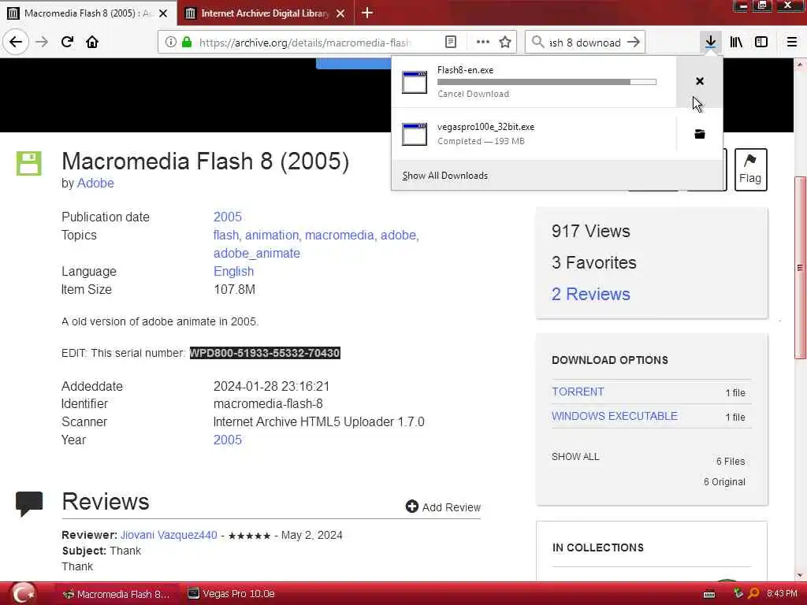Open the 'flash' topic link

pyautogui.click(x=226, y=235)
